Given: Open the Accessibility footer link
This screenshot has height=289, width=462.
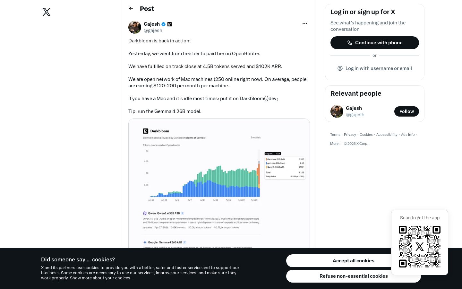Looking at the screenshot, I should [x=387, y=135].
